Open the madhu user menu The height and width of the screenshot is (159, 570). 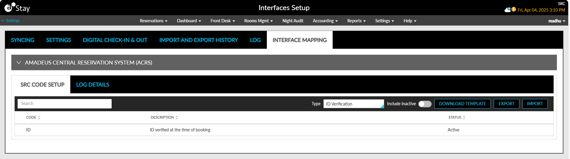(557, 21)
